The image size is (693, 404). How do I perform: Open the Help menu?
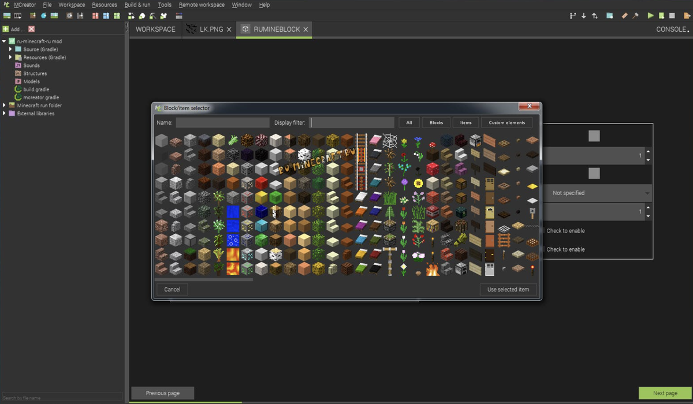[x=264, y=5]
